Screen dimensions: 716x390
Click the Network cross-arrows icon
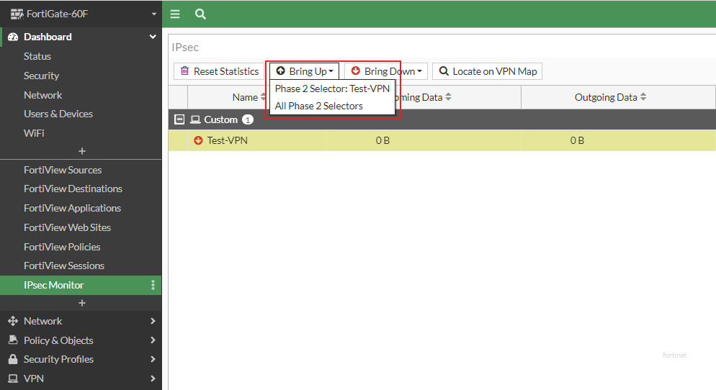pyautogui.click(x=13, y=321)
